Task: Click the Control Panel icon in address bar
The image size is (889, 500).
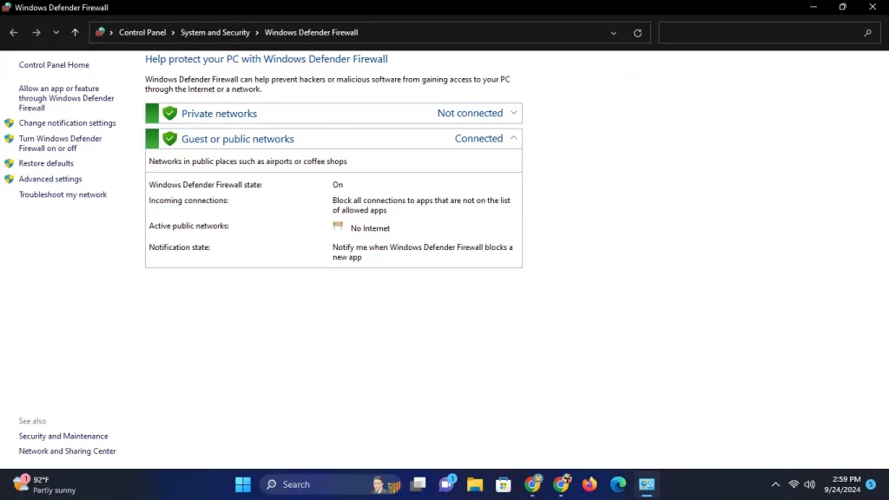Action: (x=100, y=32)
